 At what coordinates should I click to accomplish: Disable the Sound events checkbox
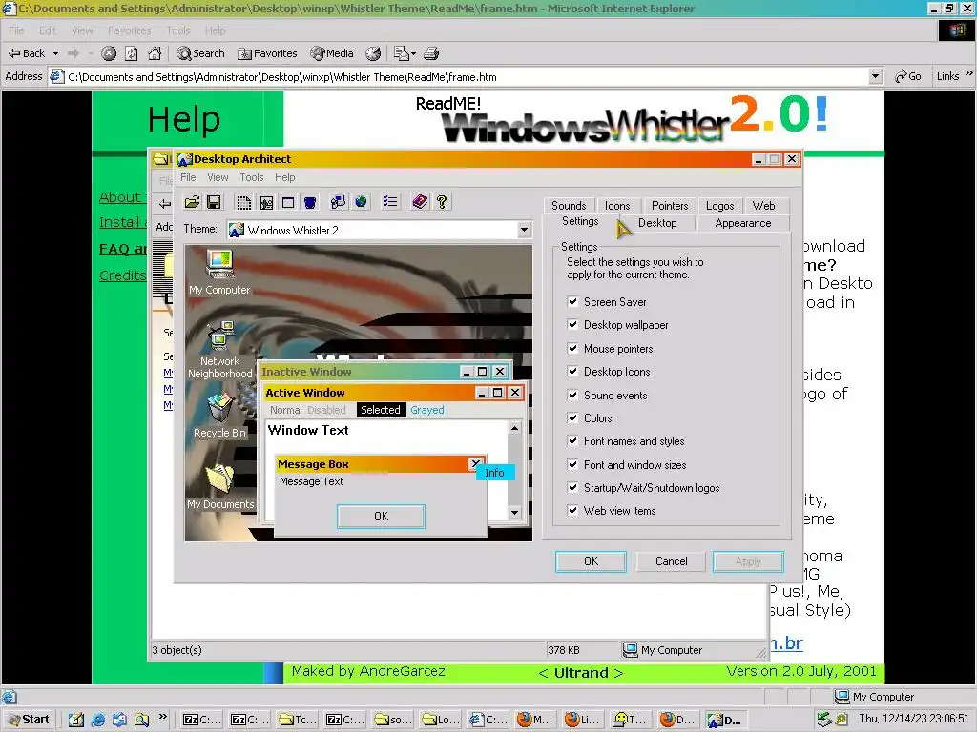point(572,396)
